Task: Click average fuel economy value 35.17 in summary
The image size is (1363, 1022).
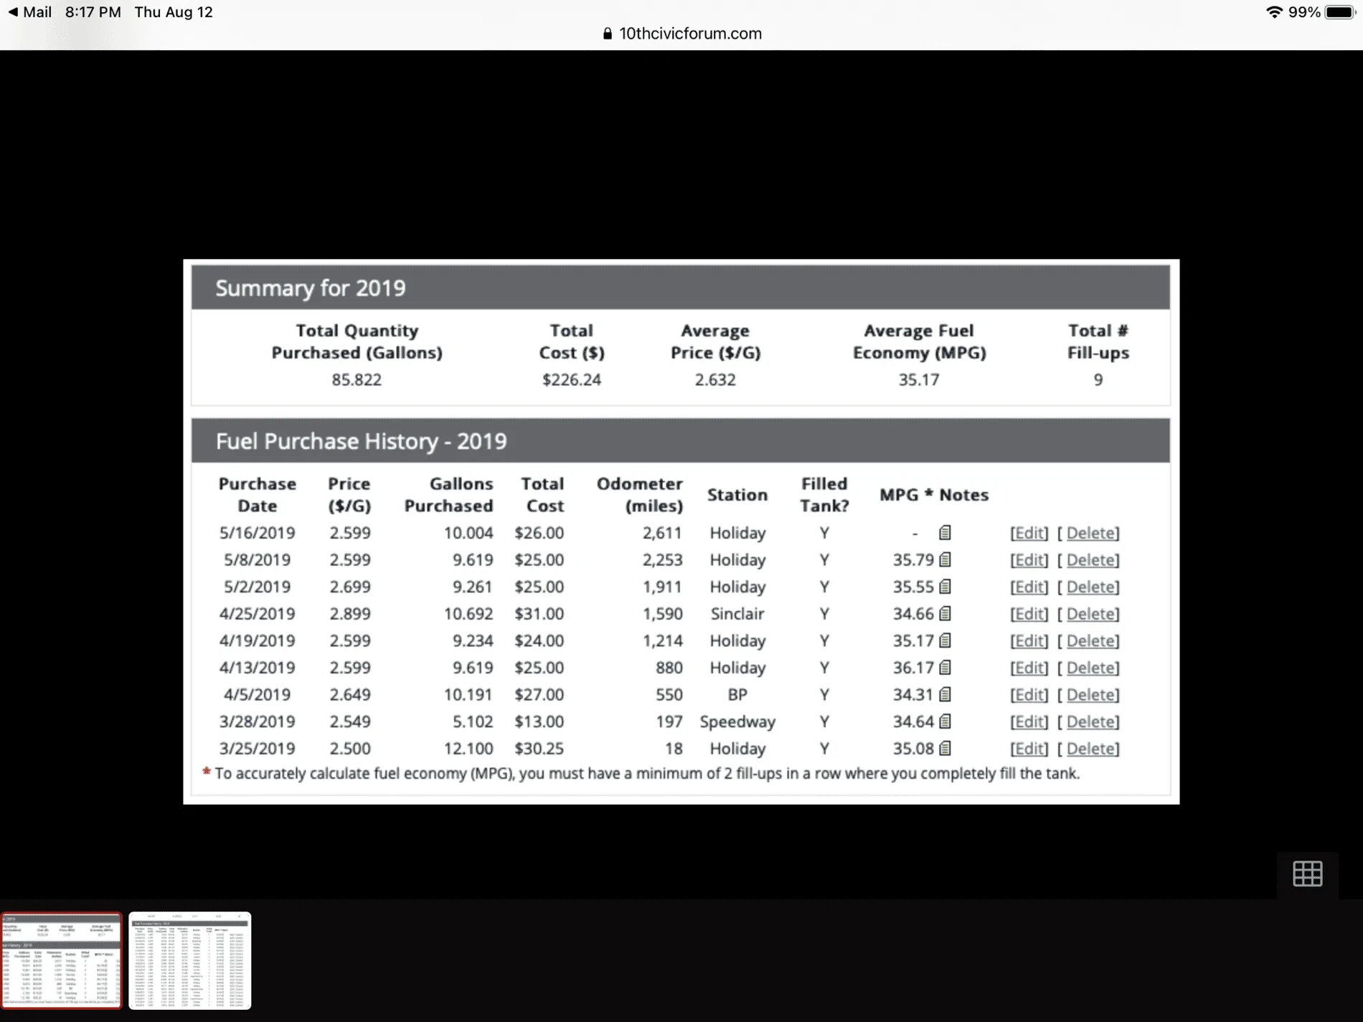Action: (919, 379)
